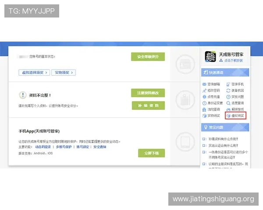Image resolution: width=263 pixels, height=210 pixels.
Task: Open the 点券充值 coin icon
Action: pyautogui.click(x=204, y=97)
